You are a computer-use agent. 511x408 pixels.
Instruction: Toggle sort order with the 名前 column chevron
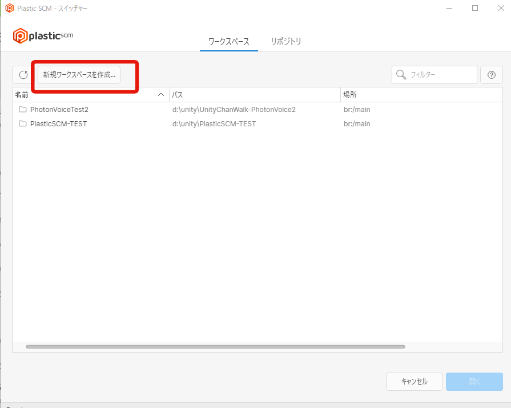(x=160, y=94)
